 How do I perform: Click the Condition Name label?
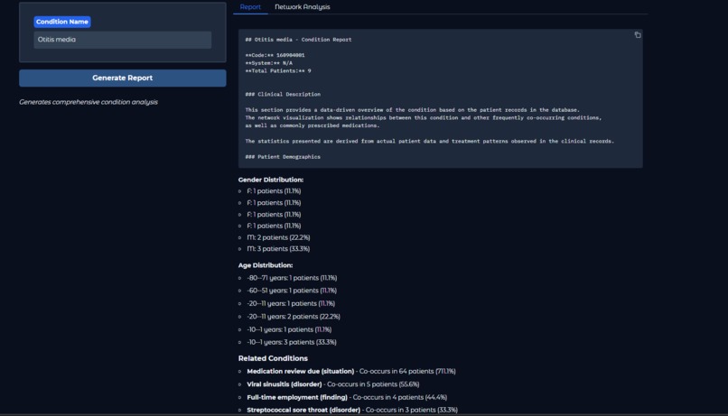62,22
